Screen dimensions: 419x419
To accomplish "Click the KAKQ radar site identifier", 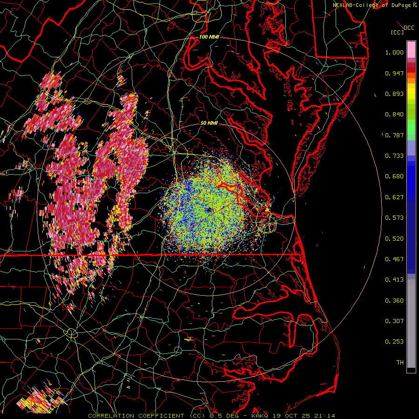I will click(261, 416).
